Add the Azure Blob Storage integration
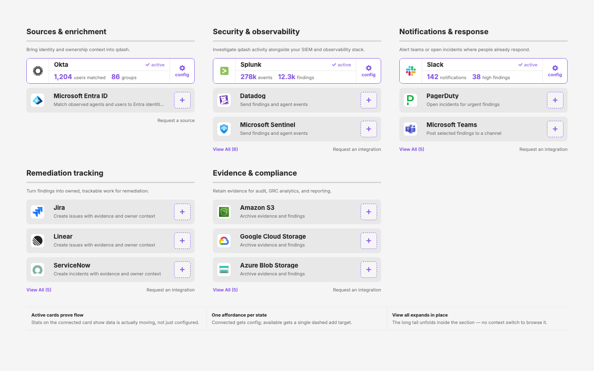594x371 pixels. [x=369, y=270]
